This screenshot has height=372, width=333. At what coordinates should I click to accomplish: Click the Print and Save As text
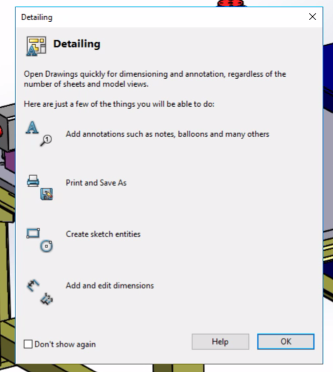pyautogui.click(x=96, y=183)
